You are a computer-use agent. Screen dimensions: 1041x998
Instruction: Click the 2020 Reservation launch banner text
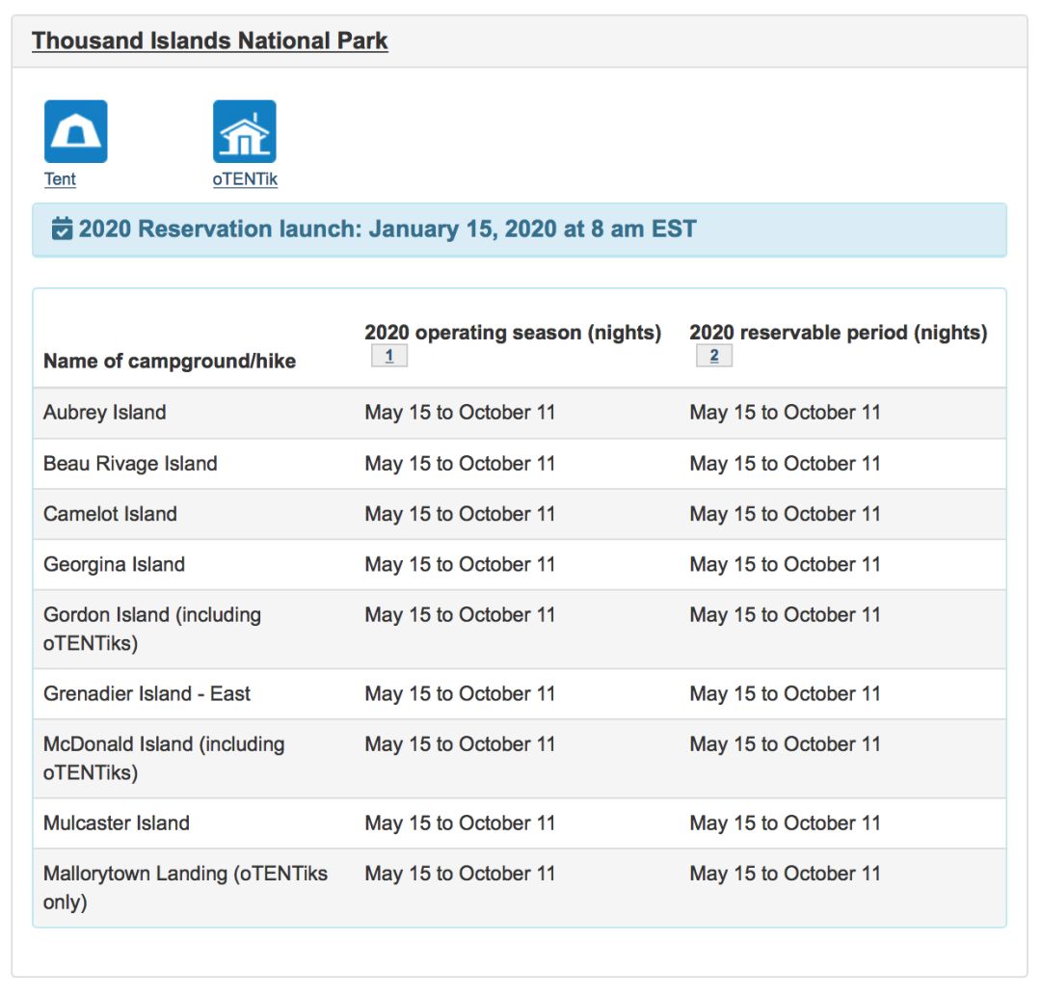coord(387,229)
